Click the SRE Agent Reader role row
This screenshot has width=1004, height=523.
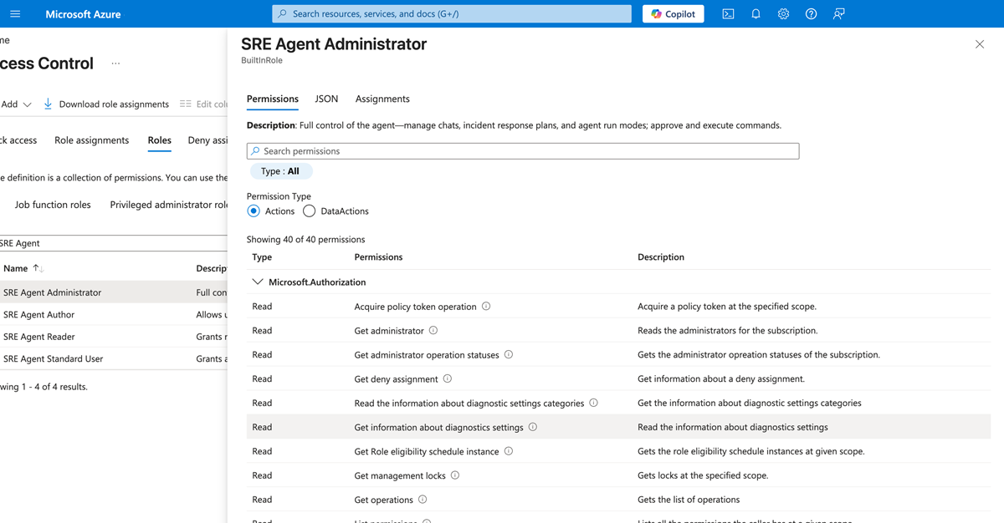point(113,337)
